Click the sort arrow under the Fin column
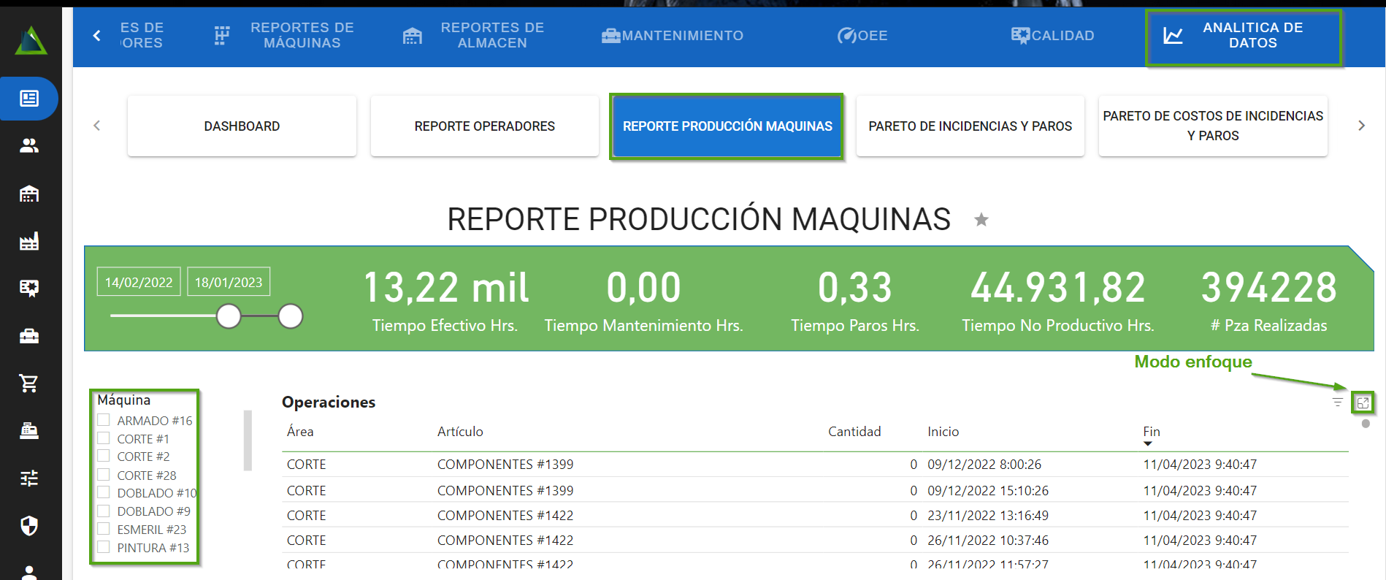 (1147, 443)
